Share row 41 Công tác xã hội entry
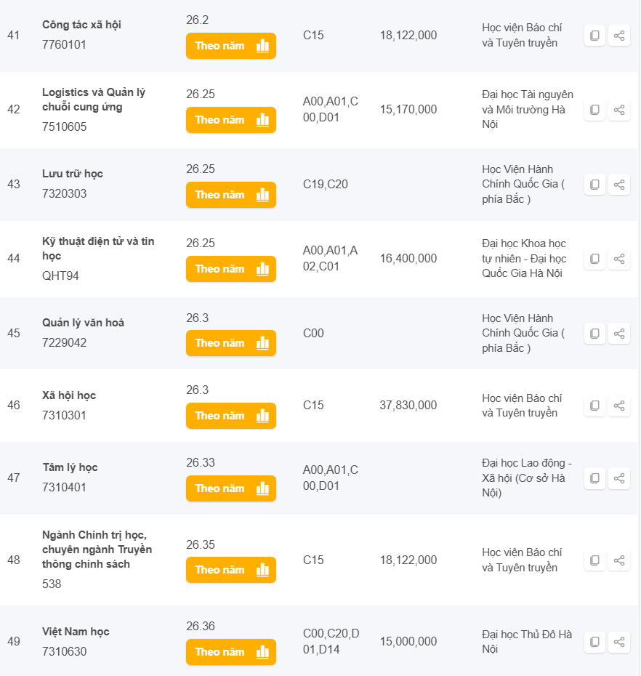 coord(619,36)
